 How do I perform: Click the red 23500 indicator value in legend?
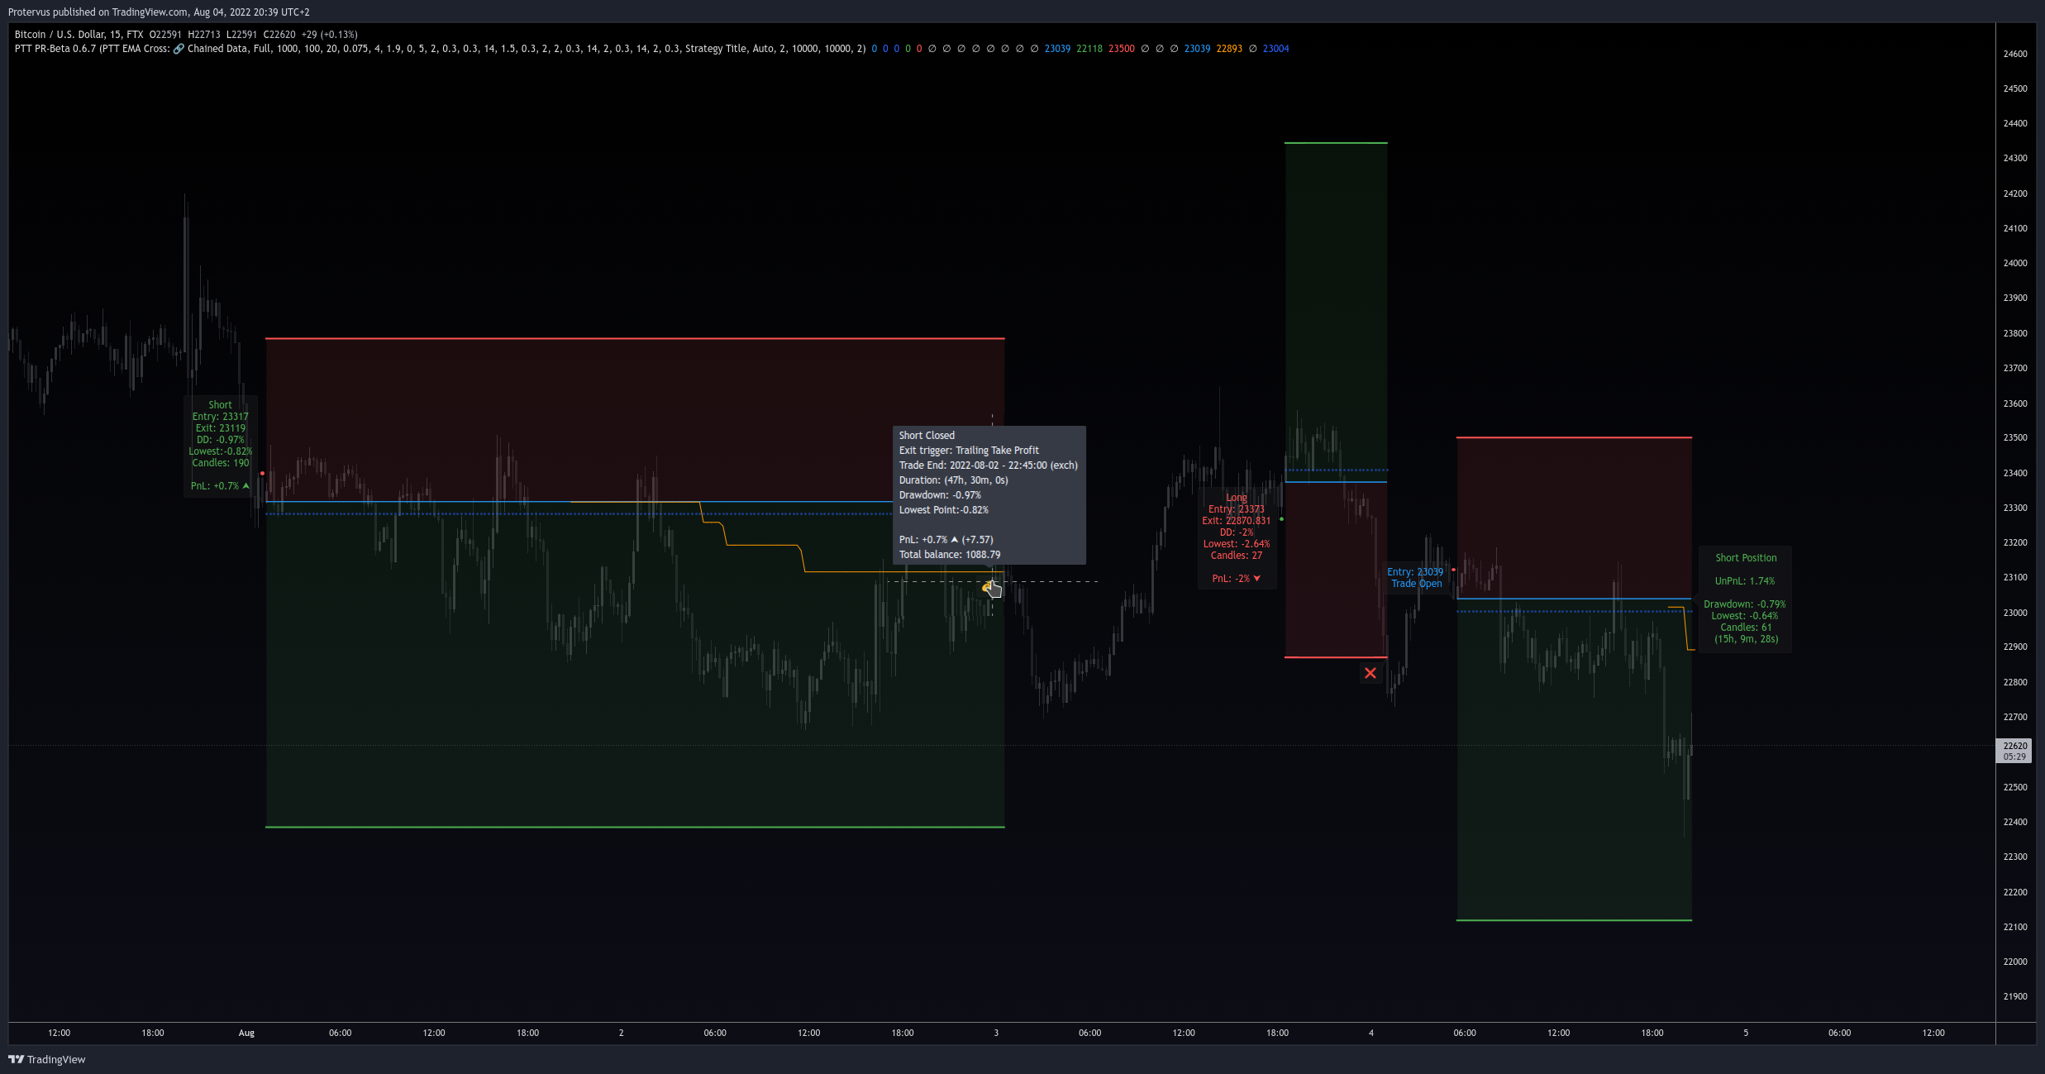coord(1121,49)
